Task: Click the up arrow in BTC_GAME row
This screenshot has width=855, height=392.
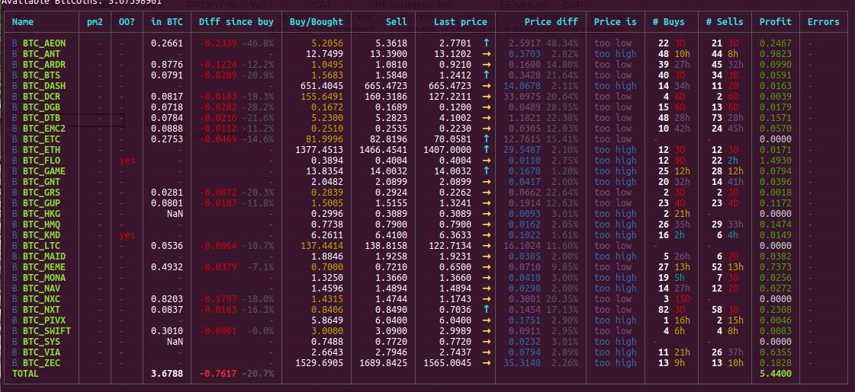Action: click(x=487, y=171)
